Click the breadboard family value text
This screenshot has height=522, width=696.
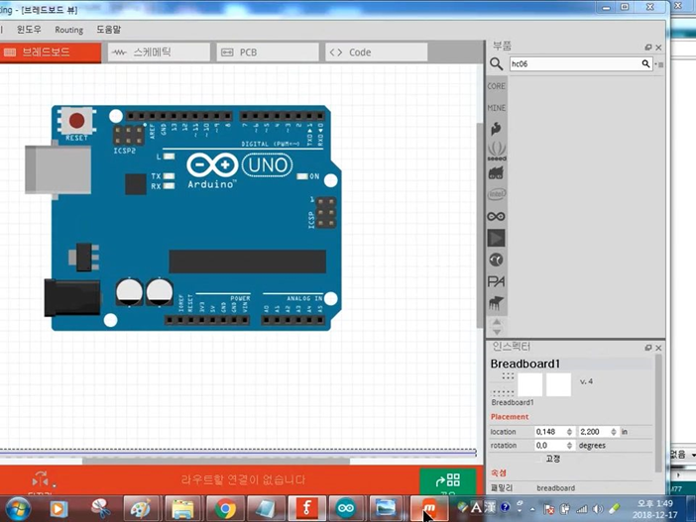(556, 488)
